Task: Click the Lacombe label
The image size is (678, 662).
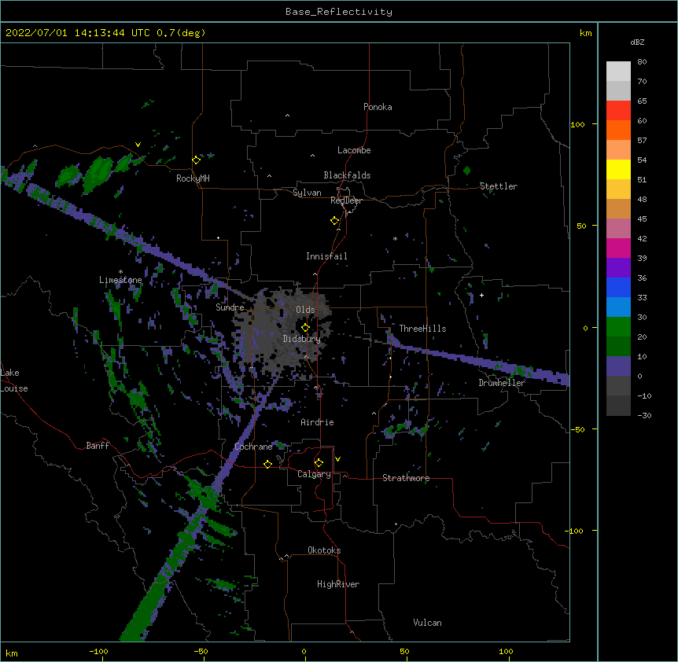Action: (x=354, y=150)
